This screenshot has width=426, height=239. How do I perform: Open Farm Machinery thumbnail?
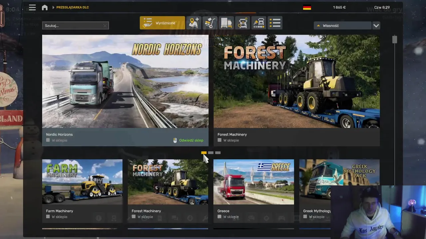pos(82,182)
